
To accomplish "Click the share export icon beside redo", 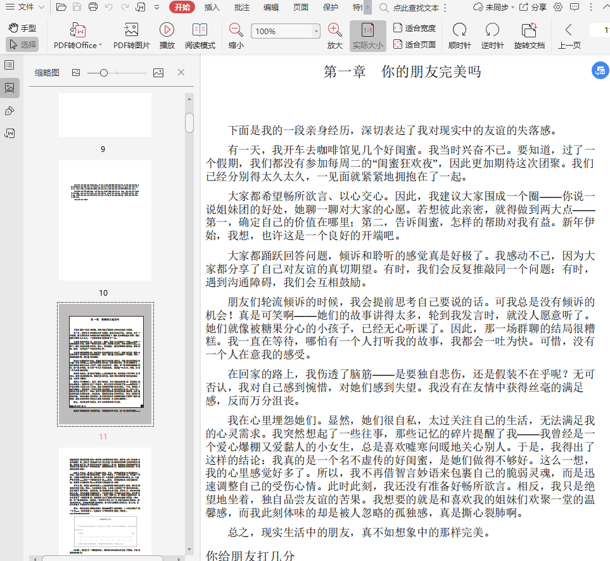I will point(141,7).
